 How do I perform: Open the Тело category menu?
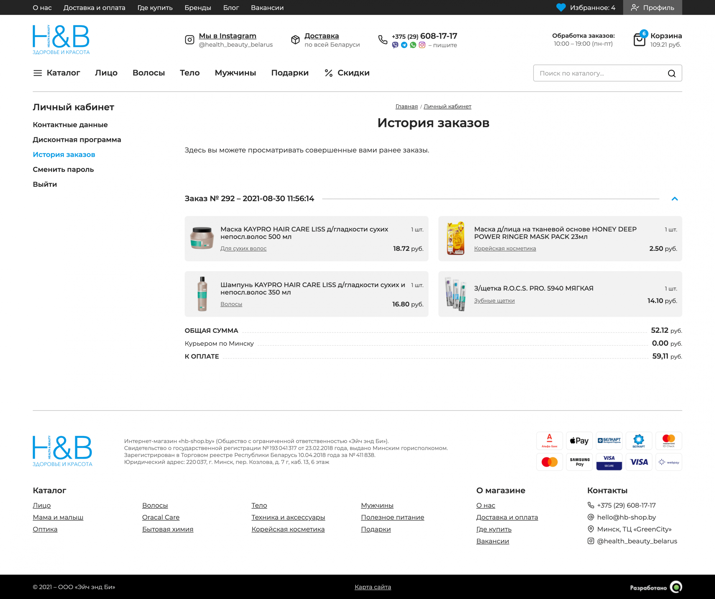190,73
